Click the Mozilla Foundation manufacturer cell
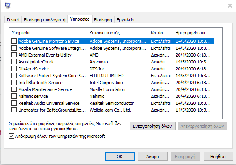The image size is (236, 165). [x=107, y=89]
